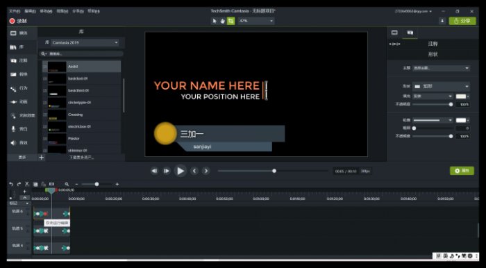Click the play button under the canvas
Image resolution: width=486 pixels, height=268 pixels.
[181, 171]
